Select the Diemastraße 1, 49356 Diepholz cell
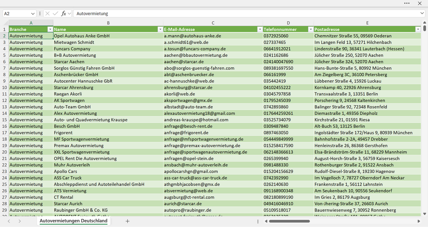 pos(367,113)
